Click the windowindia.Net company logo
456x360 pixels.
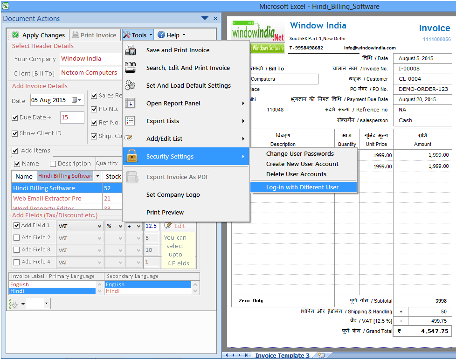pos(258,36)
